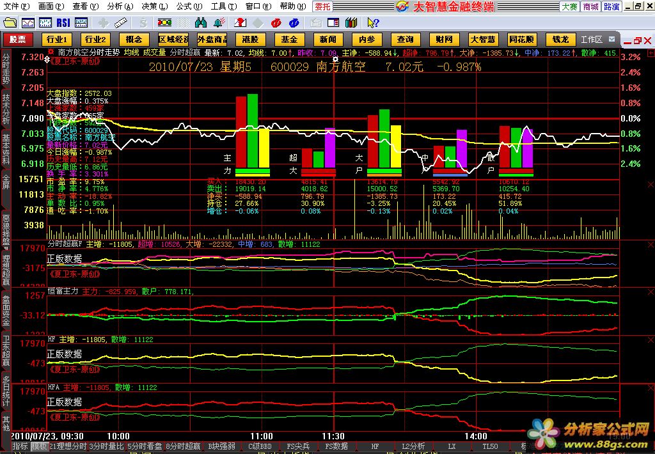Image resolution: width=655 pixels, height=454 pixels.
Task: Select the TL50 bottom tab
Action: pos(490,446)
